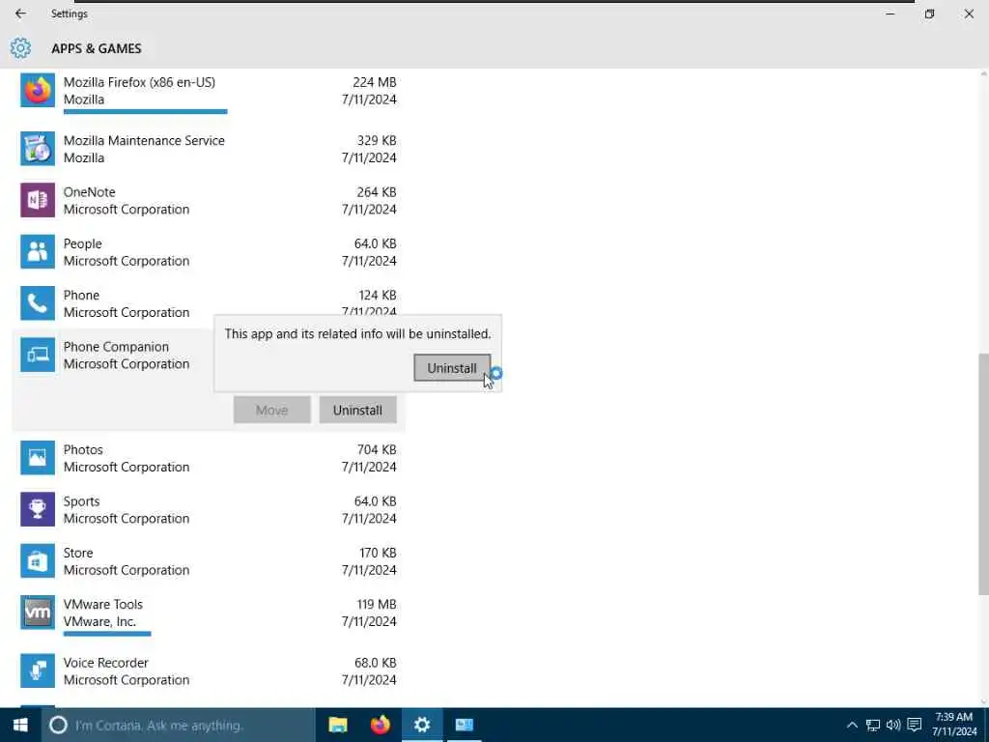Click the 170 KB size value

[378, 553]
